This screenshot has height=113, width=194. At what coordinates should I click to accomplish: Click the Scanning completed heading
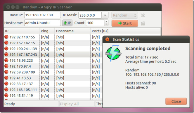(148, 48)
